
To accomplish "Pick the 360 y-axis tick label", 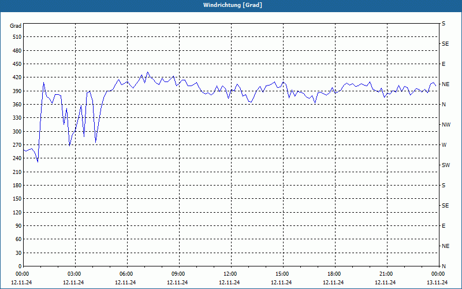I will click(17, 105).
